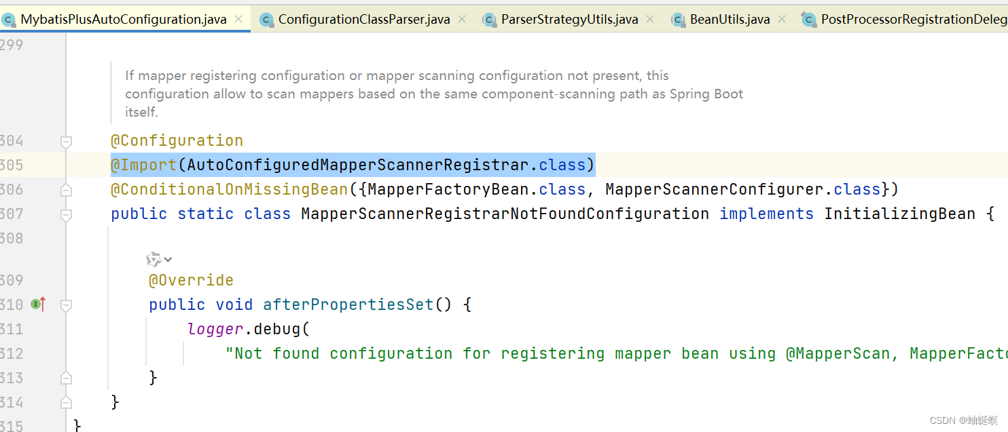1008x432 pixels.
Task: Click @Import annotation on line 305
Action: [x=144, y=165]
